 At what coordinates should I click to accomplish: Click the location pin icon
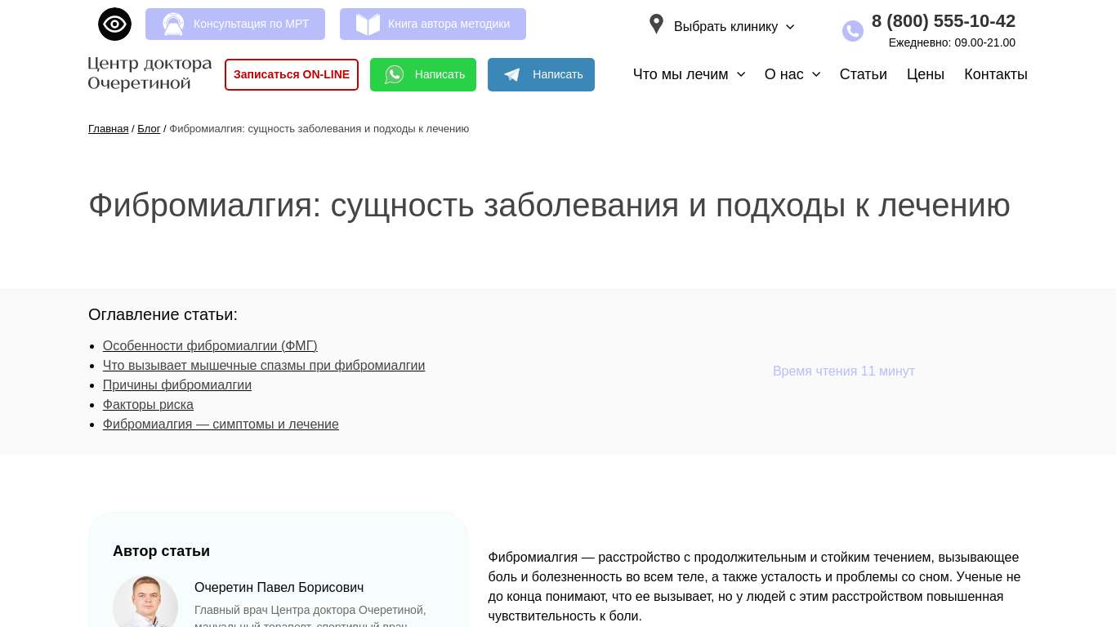pos(656,24)
